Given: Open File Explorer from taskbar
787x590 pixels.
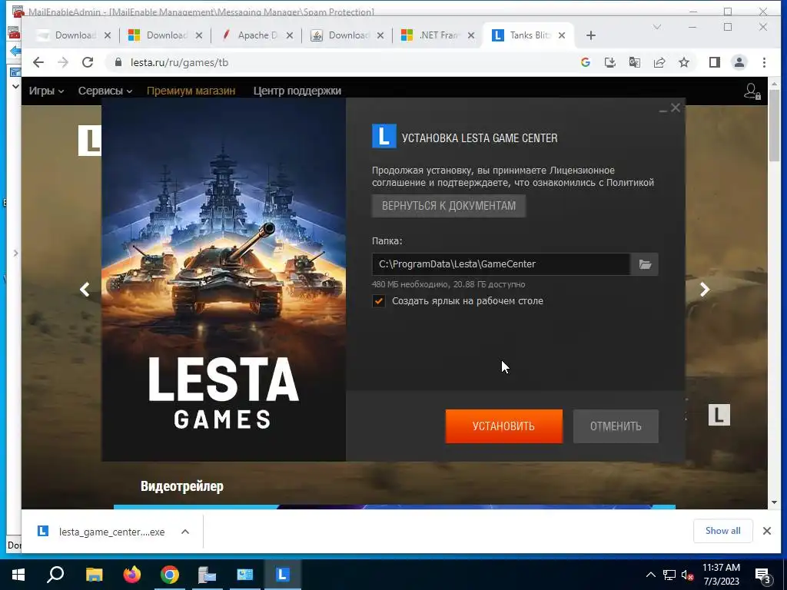Looking at the screenshot, I should 94,575.
